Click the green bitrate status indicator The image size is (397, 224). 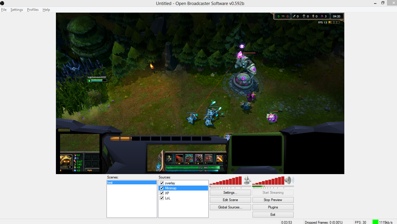(375, 222)
